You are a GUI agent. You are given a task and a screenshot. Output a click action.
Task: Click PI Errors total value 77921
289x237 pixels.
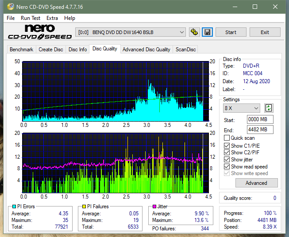[62, 226]
